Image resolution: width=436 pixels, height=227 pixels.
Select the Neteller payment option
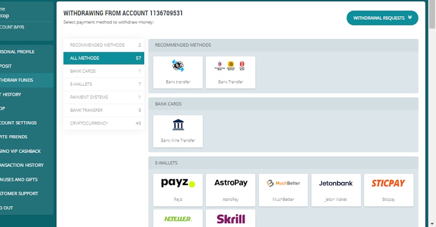point(178,218)
